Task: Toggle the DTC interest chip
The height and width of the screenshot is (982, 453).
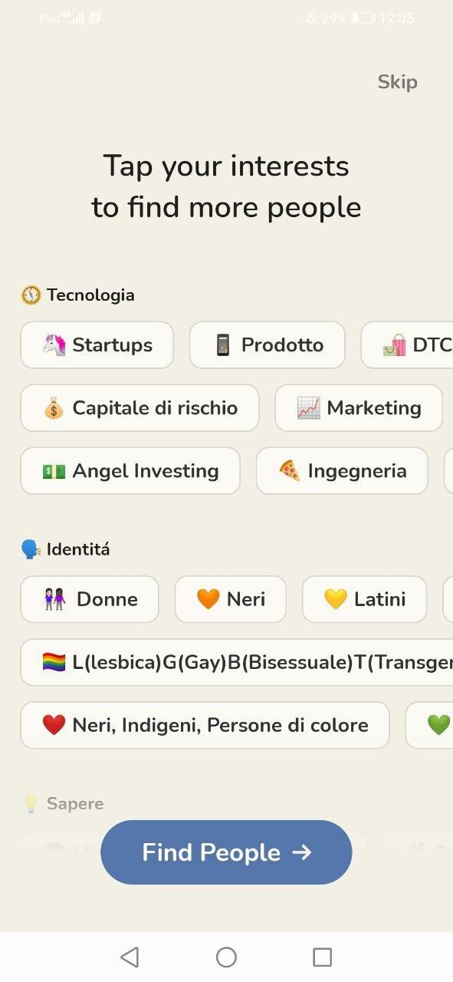Action: (x=407, y=345)
